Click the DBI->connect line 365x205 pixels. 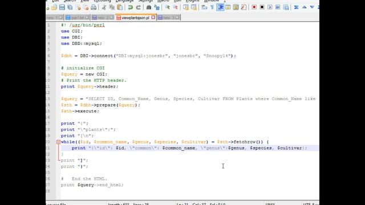point(148,56)
